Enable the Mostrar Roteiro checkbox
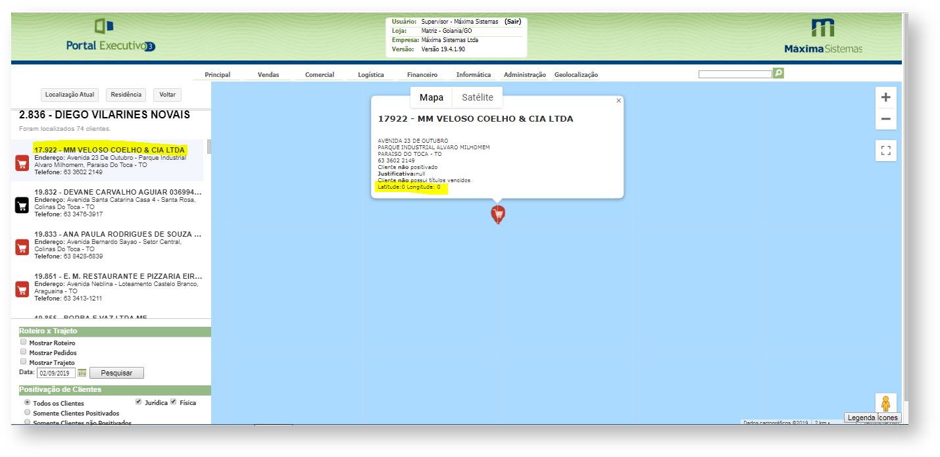 tap(24, 342)
